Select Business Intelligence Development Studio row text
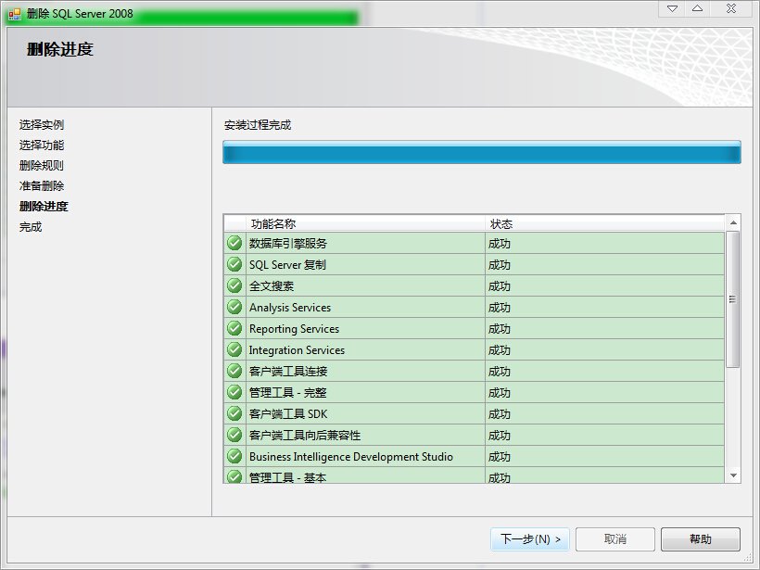 pyautogui.click(x=351, y=457)
